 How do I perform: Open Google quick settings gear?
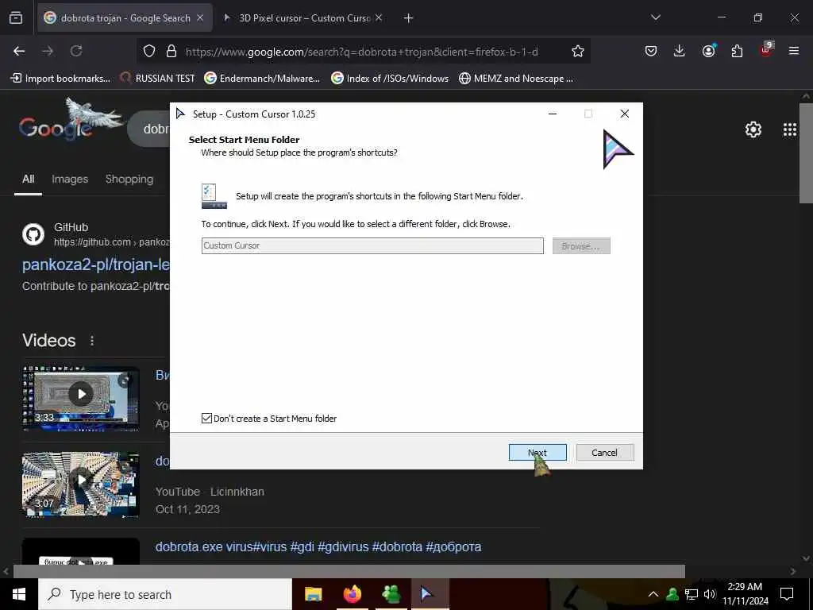pyautogui.click(x=753, y=129)
